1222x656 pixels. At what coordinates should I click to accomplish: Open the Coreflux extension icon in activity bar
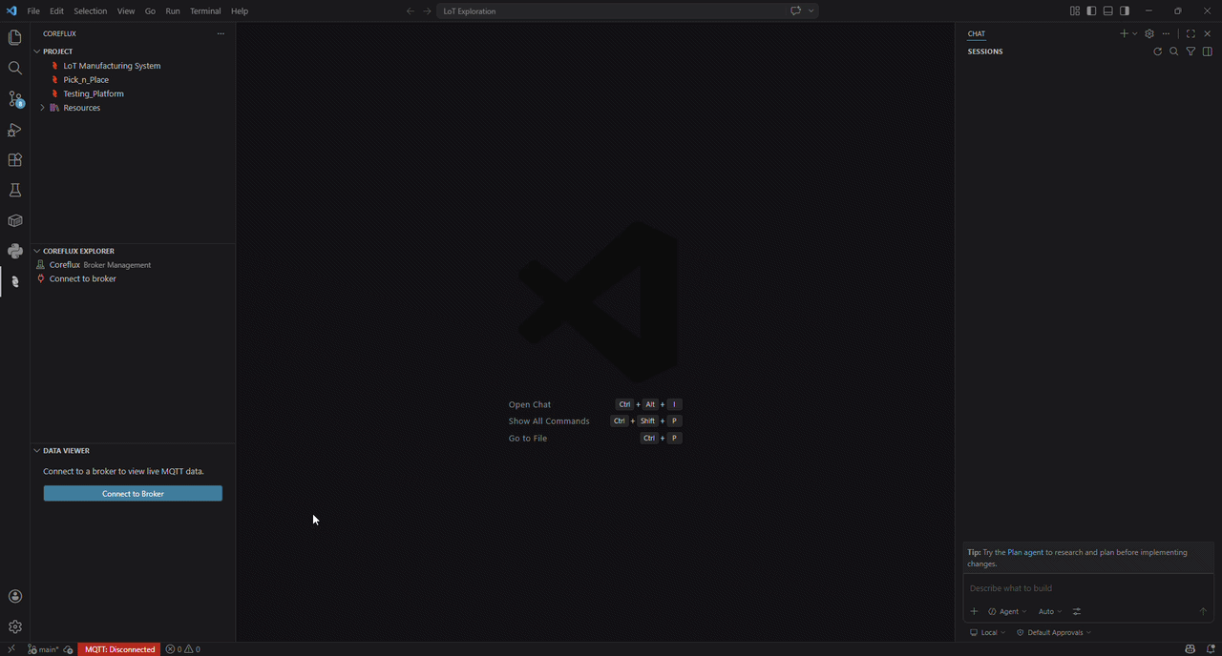pyautogui.click(x=14, y=281)
